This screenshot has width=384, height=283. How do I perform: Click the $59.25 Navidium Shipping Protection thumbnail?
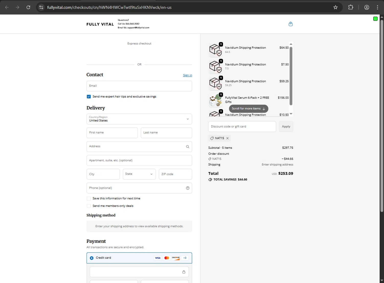(215, 83)
